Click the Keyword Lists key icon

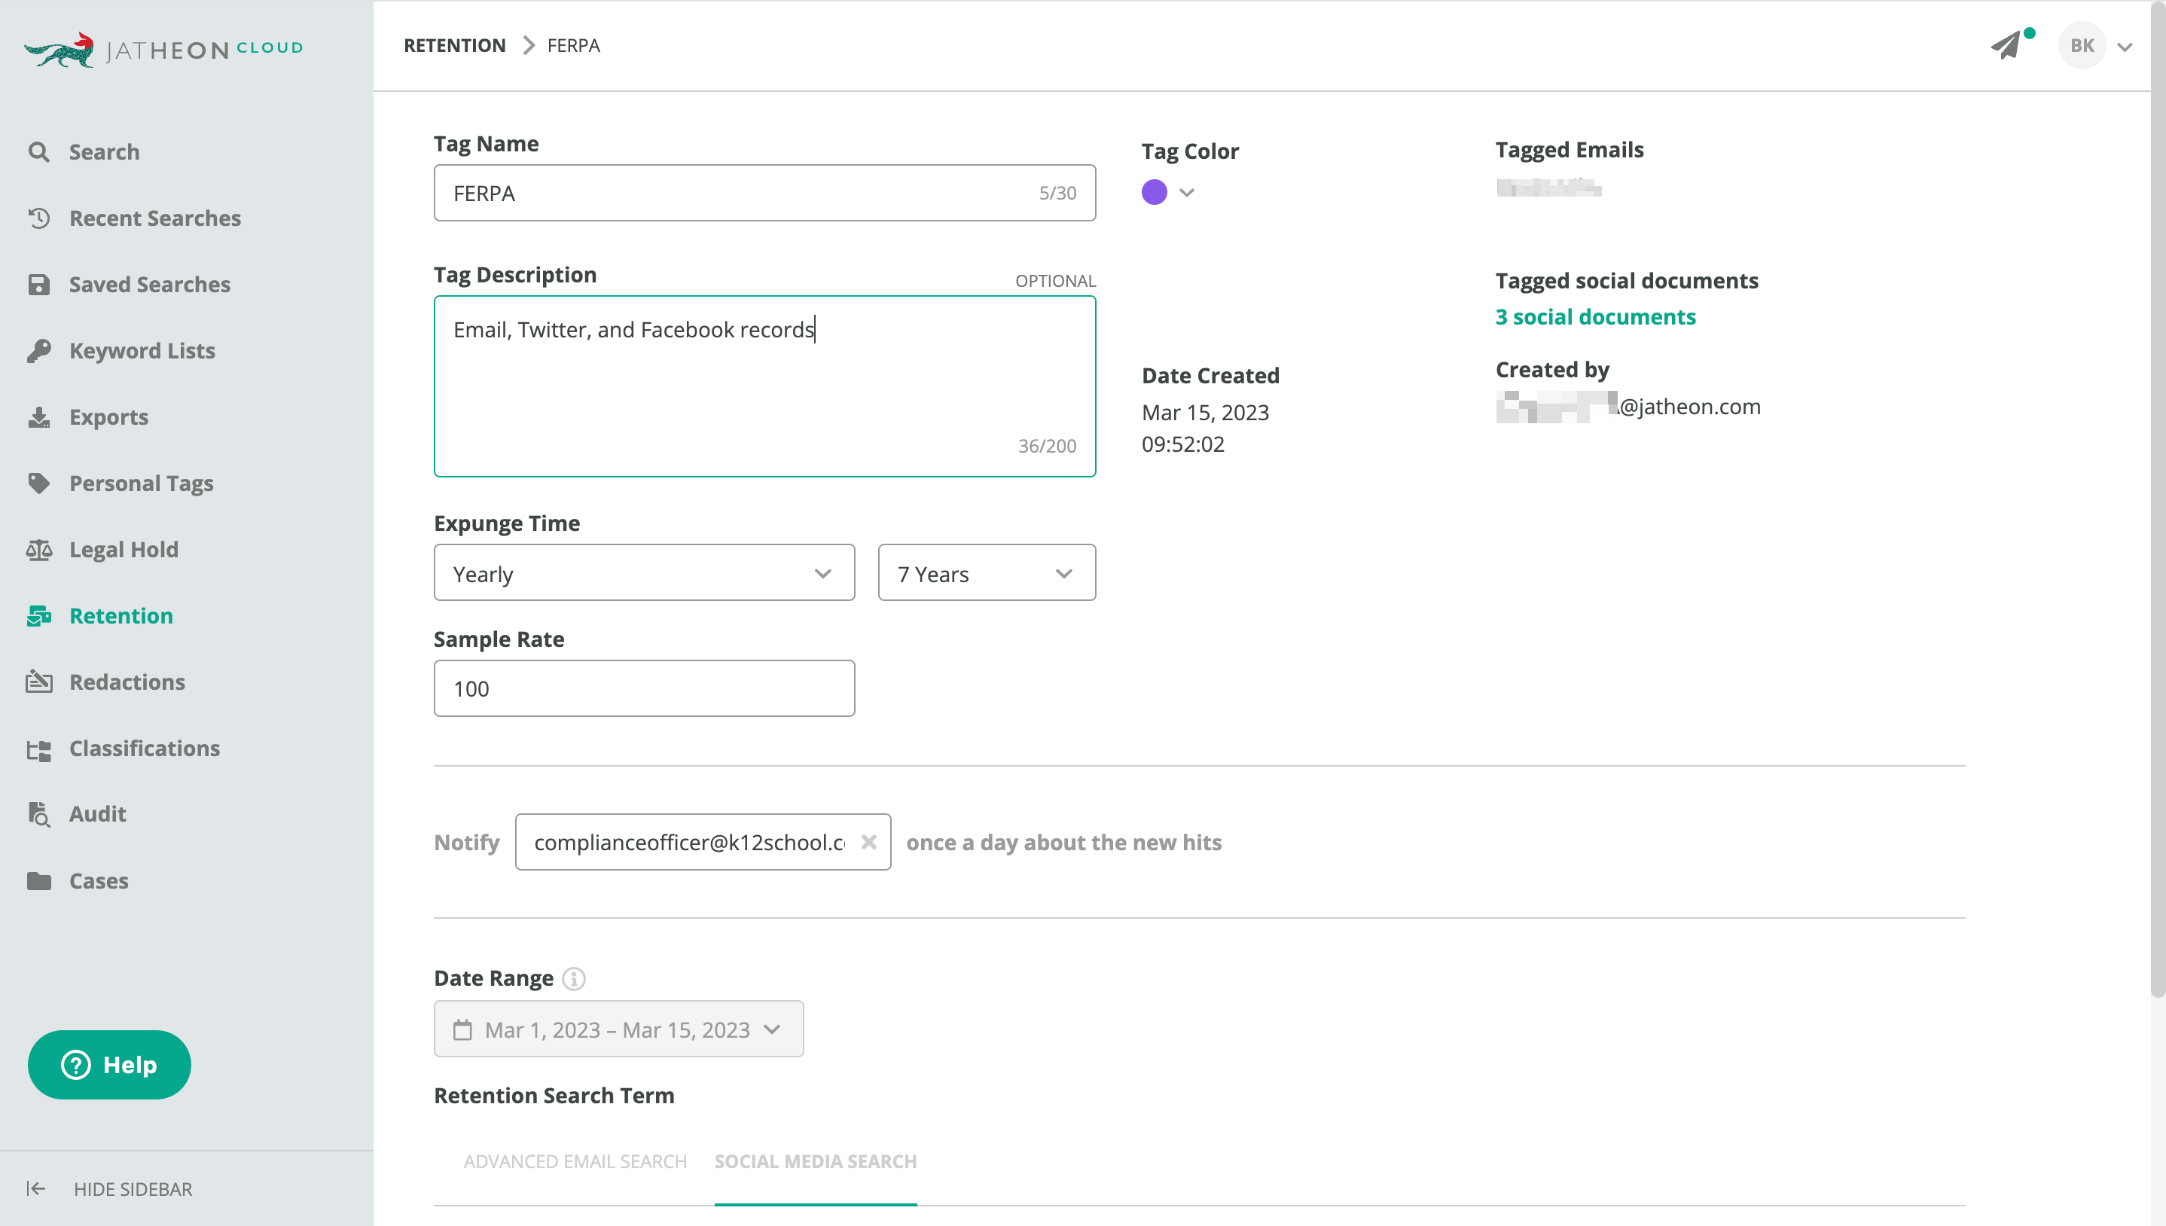coord(38,350)
